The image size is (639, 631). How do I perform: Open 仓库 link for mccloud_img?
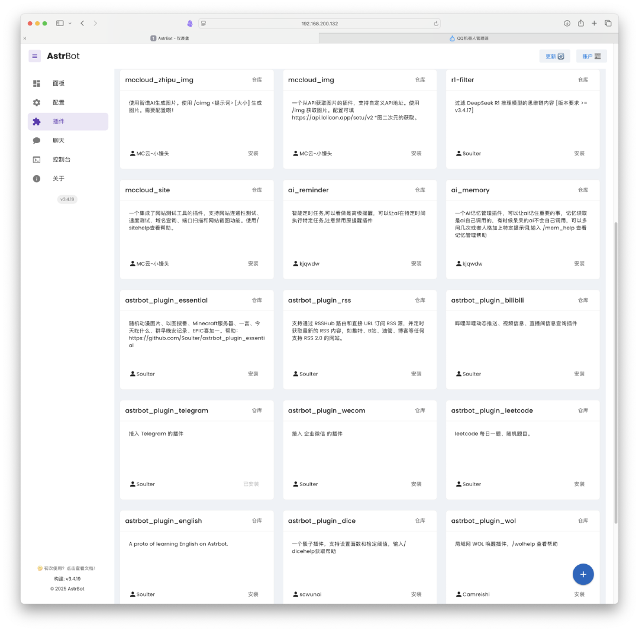(419, 80)
